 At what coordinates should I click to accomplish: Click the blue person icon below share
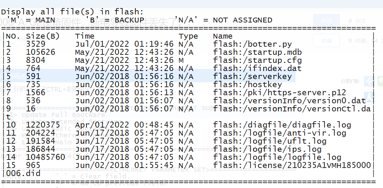pyautogui.click(x=369, y=96)
